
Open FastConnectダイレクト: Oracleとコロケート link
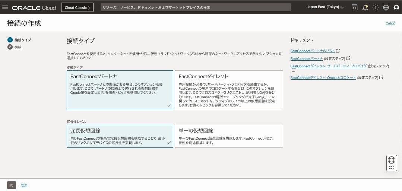point(323,77)
